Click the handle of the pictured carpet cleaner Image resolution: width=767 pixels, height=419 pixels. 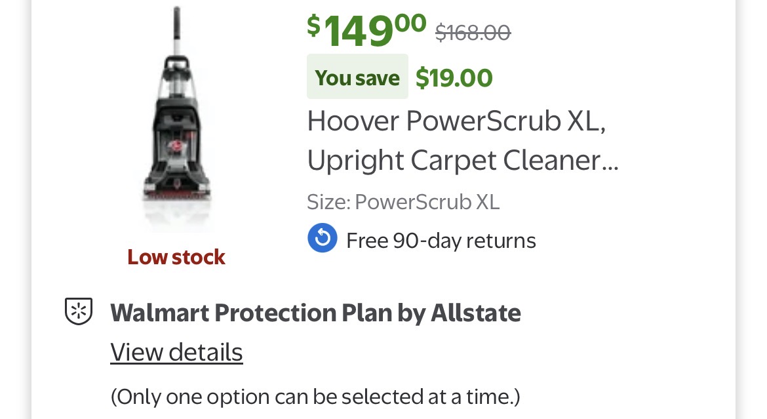point(176,33)
